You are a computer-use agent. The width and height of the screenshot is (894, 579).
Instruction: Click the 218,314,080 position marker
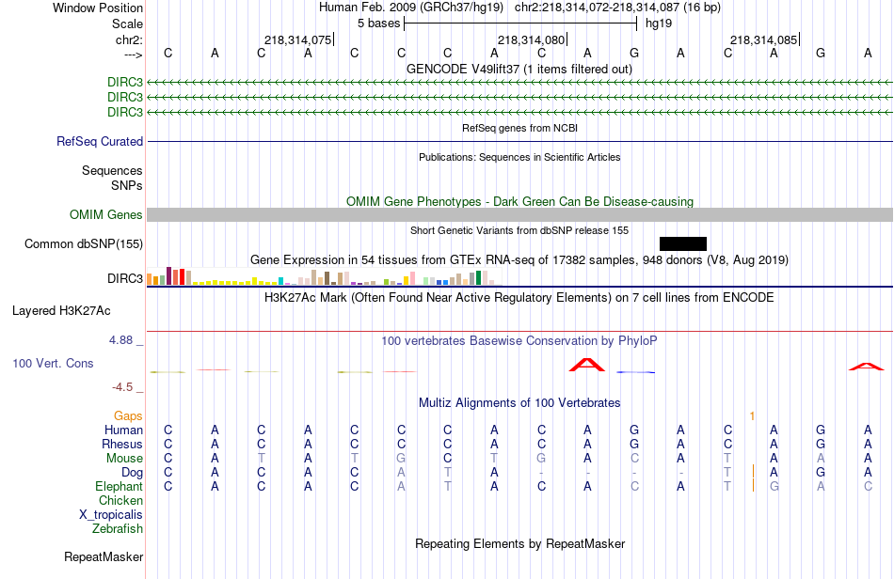point(532,39)
